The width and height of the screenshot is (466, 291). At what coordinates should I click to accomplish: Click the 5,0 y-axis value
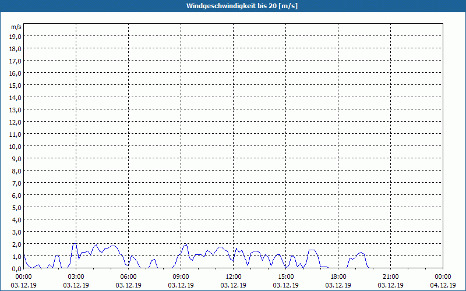pyautogui.click(x=15, y=208)
